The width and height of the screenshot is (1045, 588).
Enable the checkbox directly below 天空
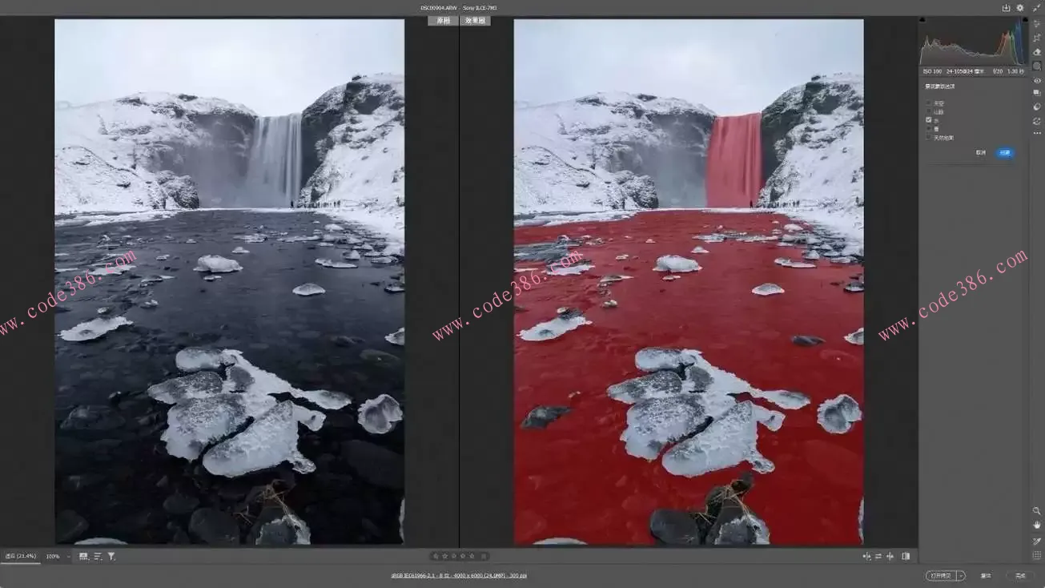click(x=929, y=111)
